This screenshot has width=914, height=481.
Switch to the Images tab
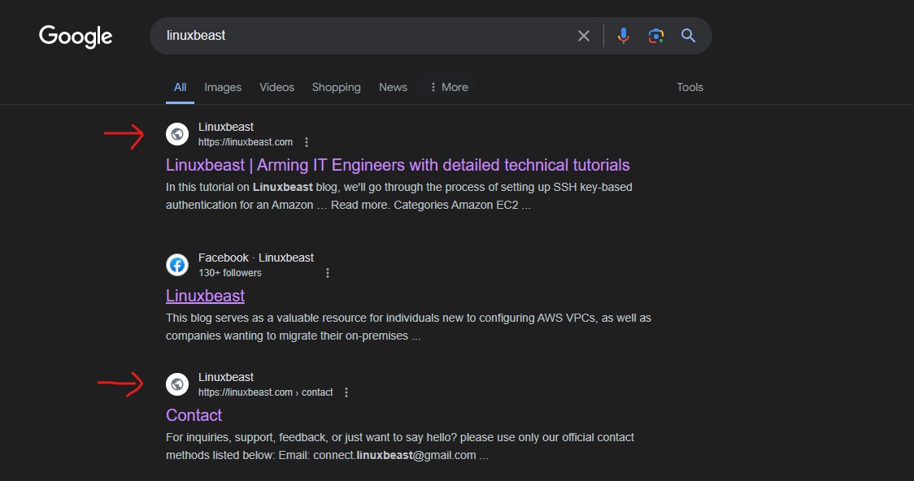[x=223, y=87]
